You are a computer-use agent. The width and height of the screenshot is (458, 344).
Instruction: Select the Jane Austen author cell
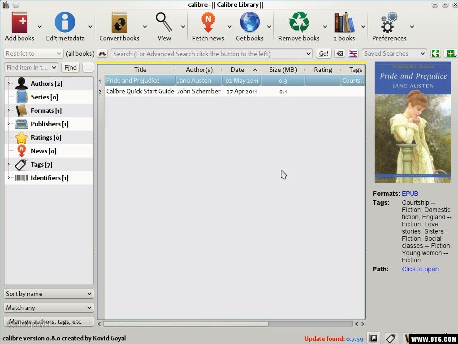click(x=199, y=80)
